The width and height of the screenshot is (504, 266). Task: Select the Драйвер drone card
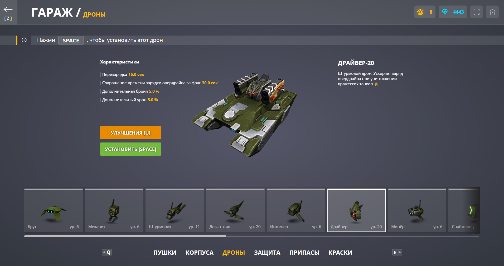(x=356, y=210)
